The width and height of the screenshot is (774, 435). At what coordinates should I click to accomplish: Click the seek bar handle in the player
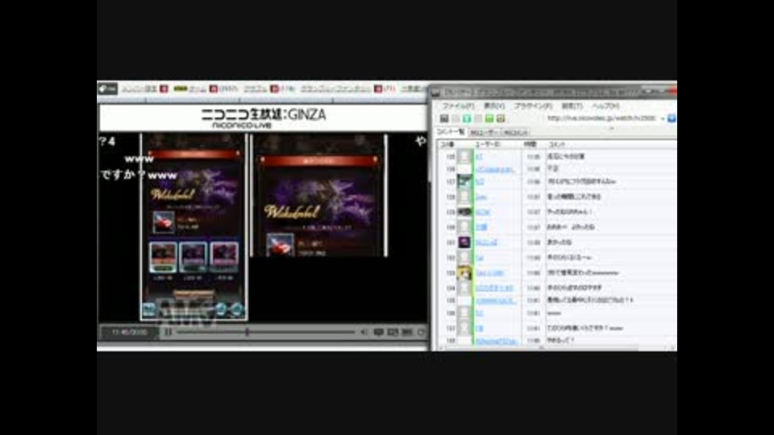tap(247, 332)
